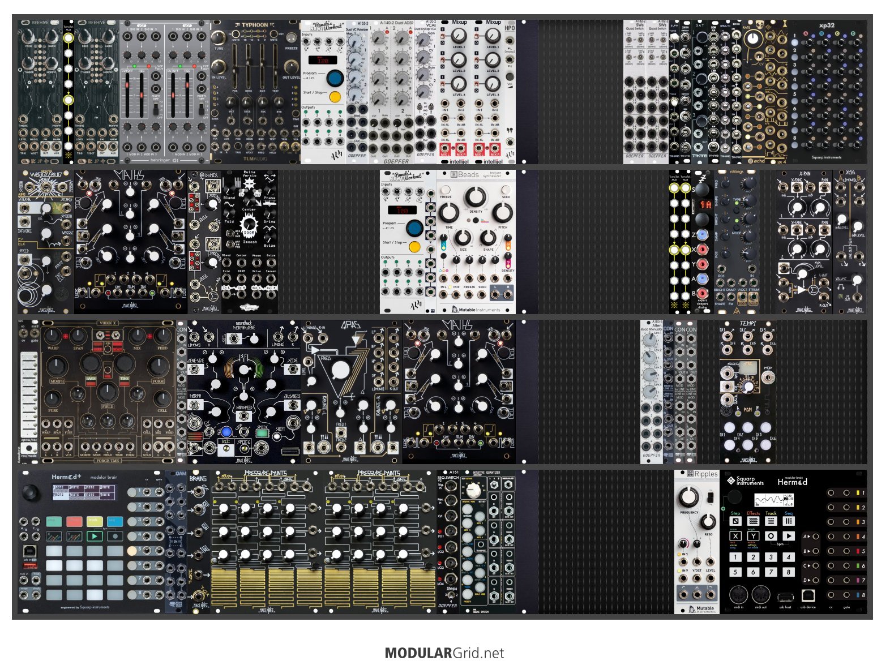
Task: Click the usb host port on the Hermod
Action: point(785,597)
